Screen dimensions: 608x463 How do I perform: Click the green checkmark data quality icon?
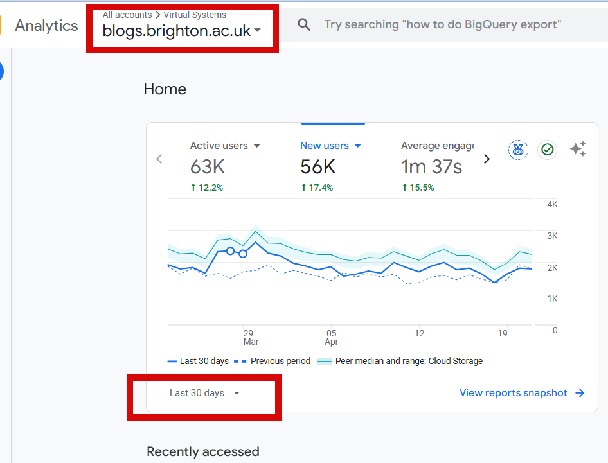[x=548, y=150]
